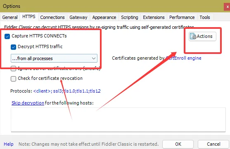Toggle the Decrypt HTTPS traffic checkbox
230x149 pixels.
(x=13, y=47)
